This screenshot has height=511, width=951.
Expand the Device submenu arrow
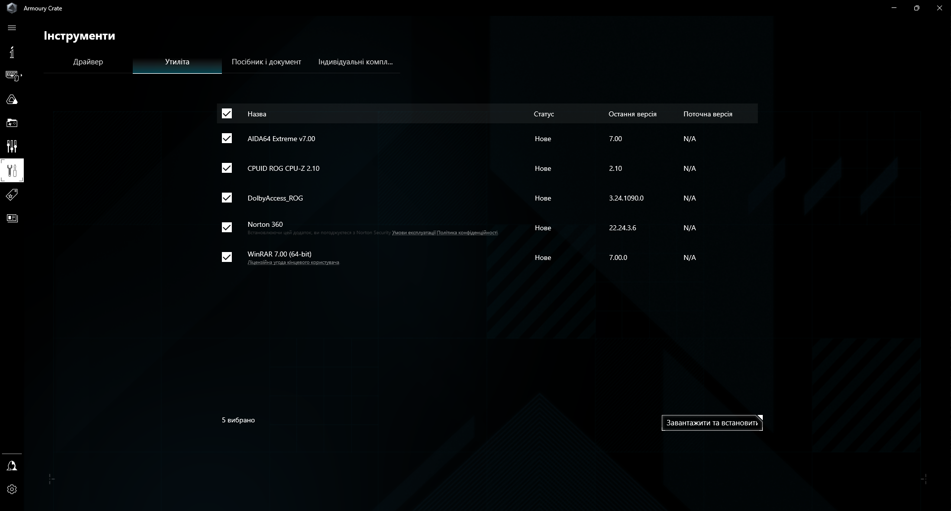(21, 75)
